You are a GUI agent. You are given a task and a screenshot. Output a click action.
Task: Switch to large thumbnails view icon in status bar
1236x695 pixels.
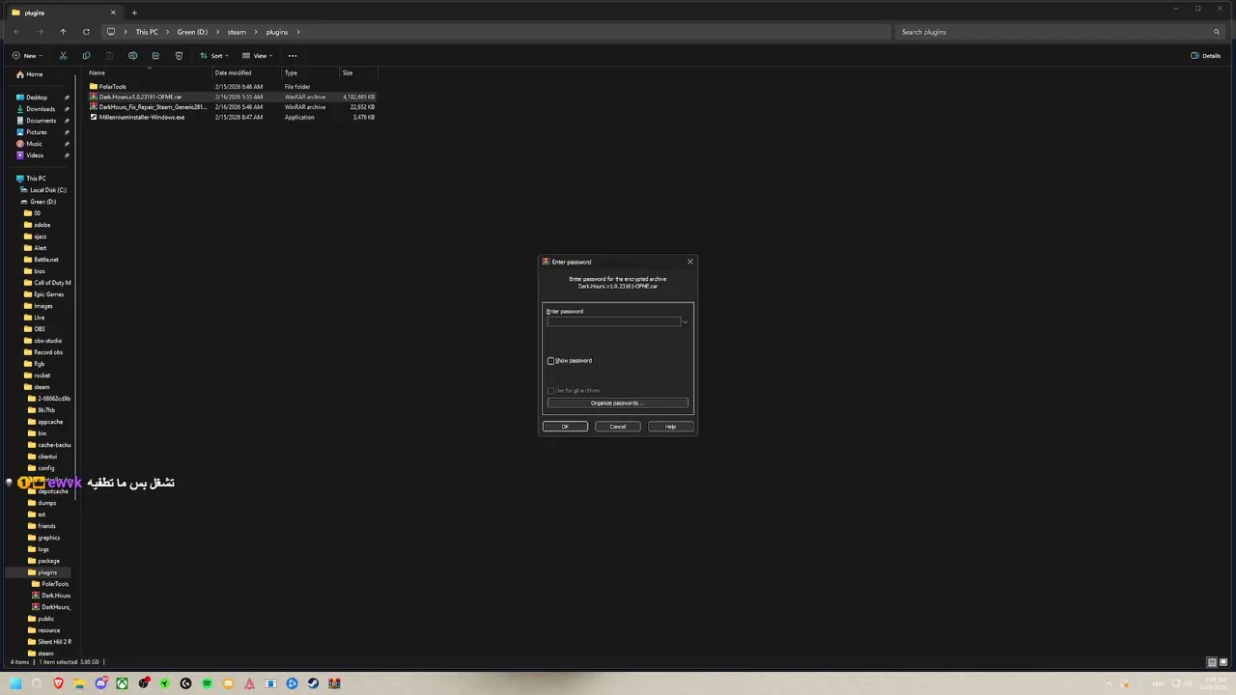tap(1223, 662)
